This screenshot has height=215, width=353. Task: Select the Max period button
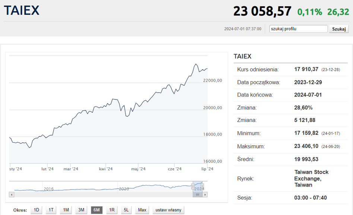click(x=142, y=210)
